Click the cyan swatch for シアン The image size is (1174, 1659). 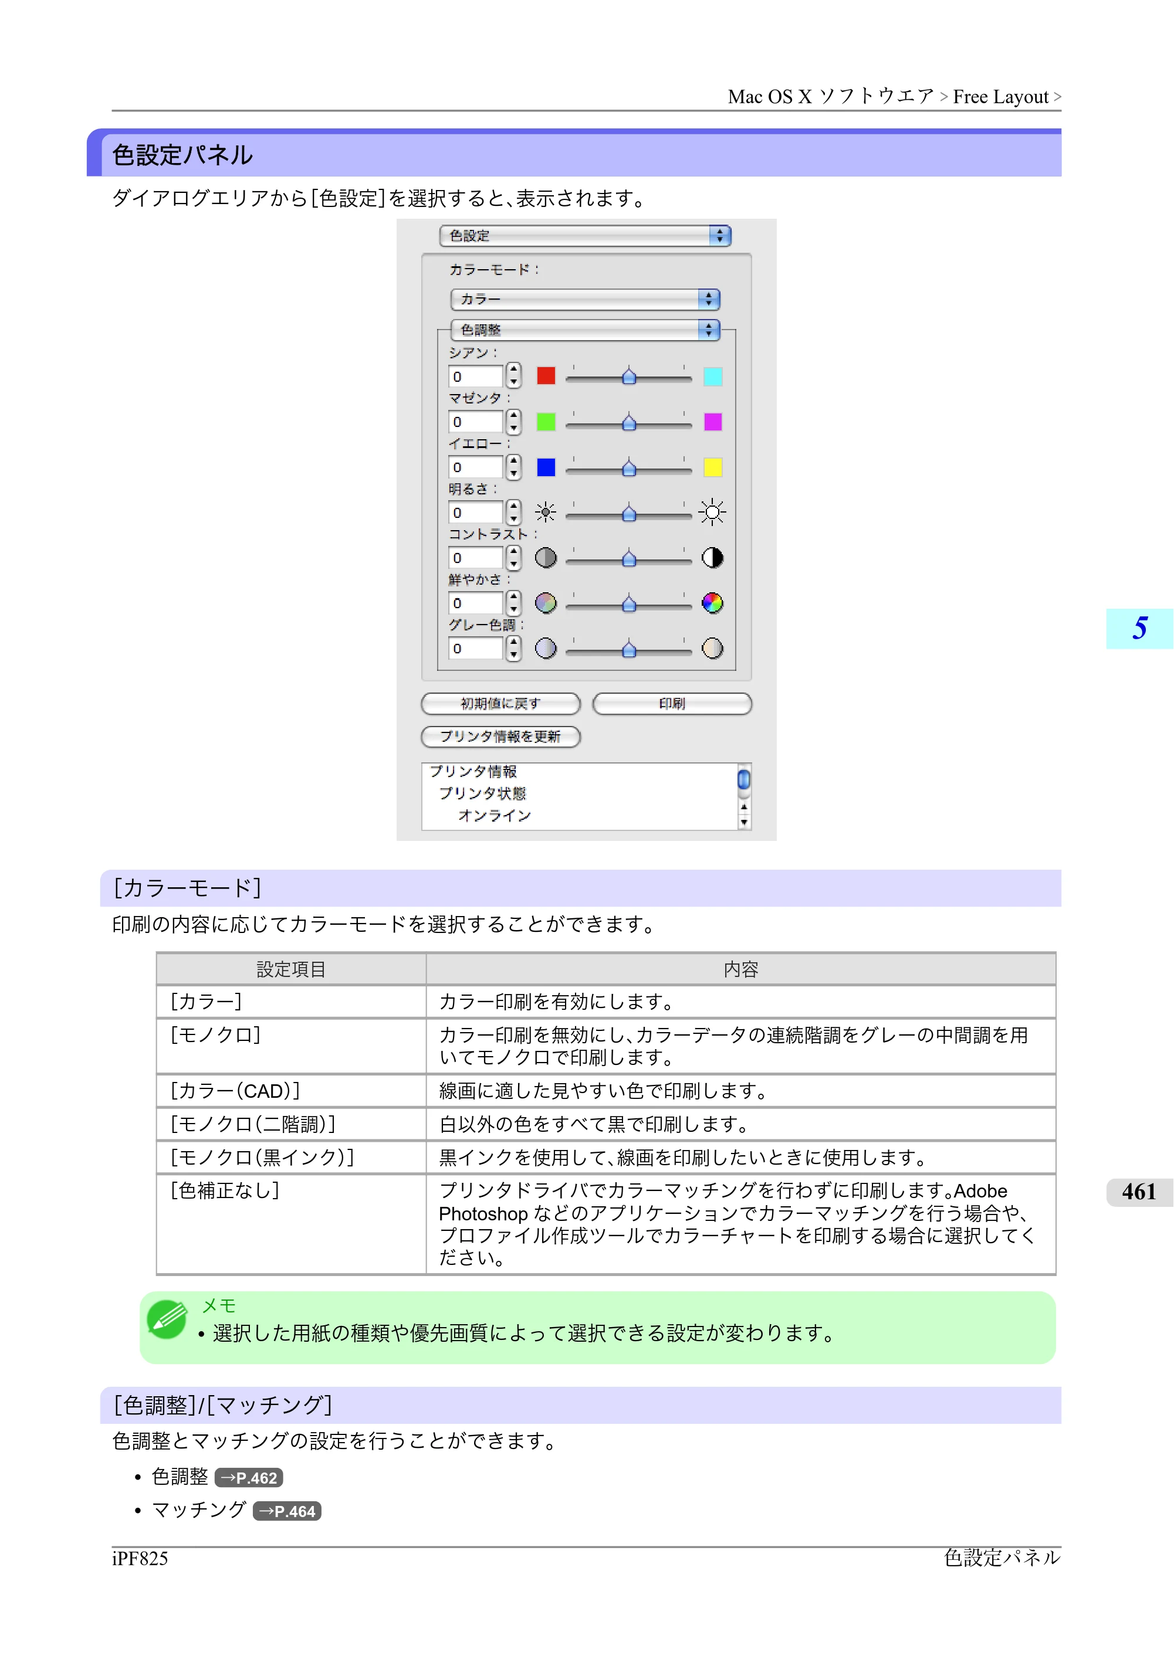tap(713, 376)
